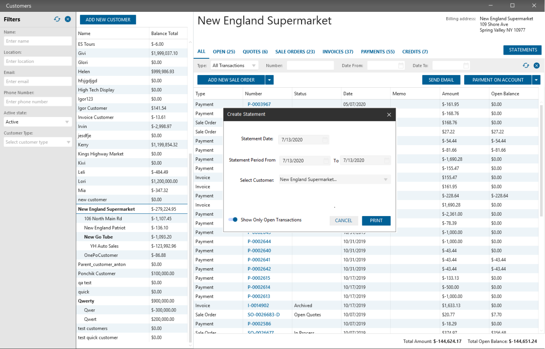The height and width of the screenshot is (349, 545).
Task: Open sale order SO-0026683-D link
Action: coord(264,315)
